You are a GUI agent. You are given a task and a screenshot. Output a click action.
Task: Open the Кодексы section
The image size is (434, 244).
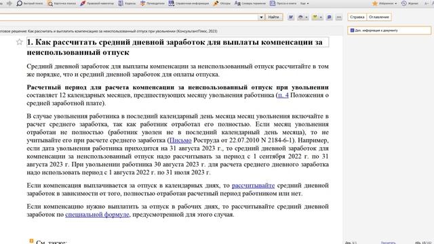(127, 3)
